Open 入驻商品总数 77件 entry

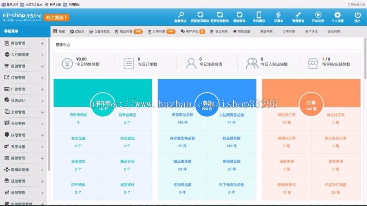click(232, 118)
